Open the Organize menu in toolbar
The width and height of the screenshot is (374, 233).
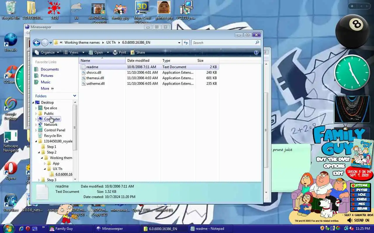47,52
